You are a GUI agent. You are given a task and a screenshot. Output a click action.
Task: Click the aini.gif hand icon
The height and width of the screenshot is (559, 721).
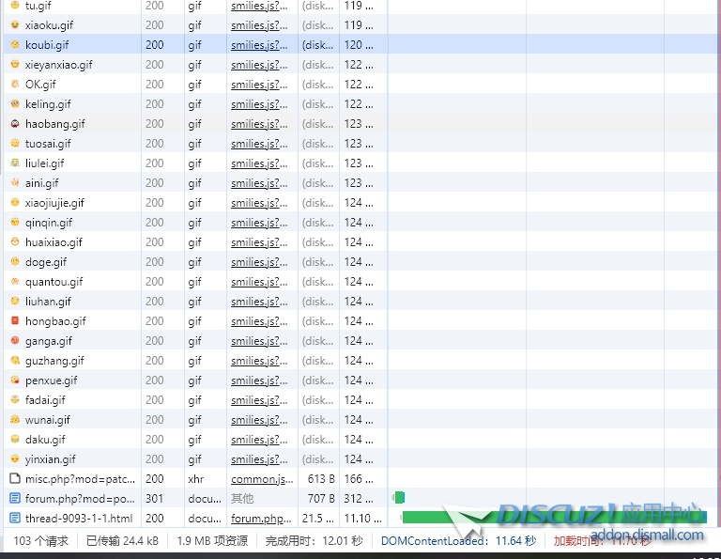[15, 182]
